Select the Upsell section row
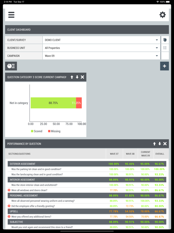The image size is (174, 233). [x=87, y=211]
